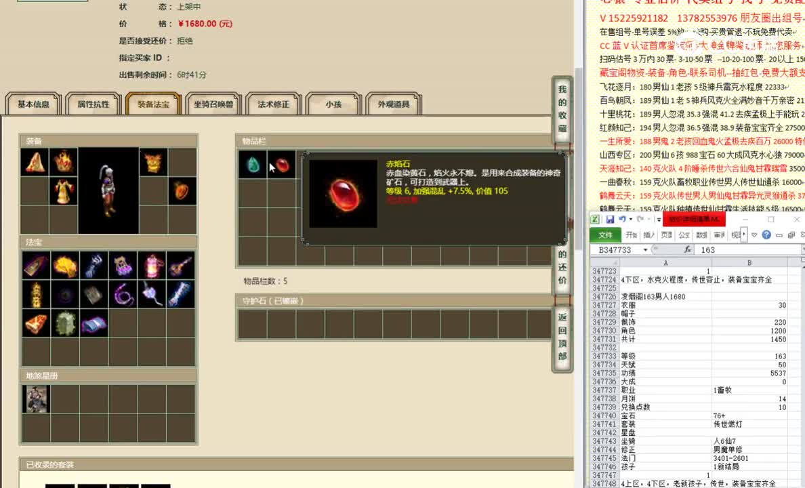Open the 文件 menu in Excel

pos(606,235)
